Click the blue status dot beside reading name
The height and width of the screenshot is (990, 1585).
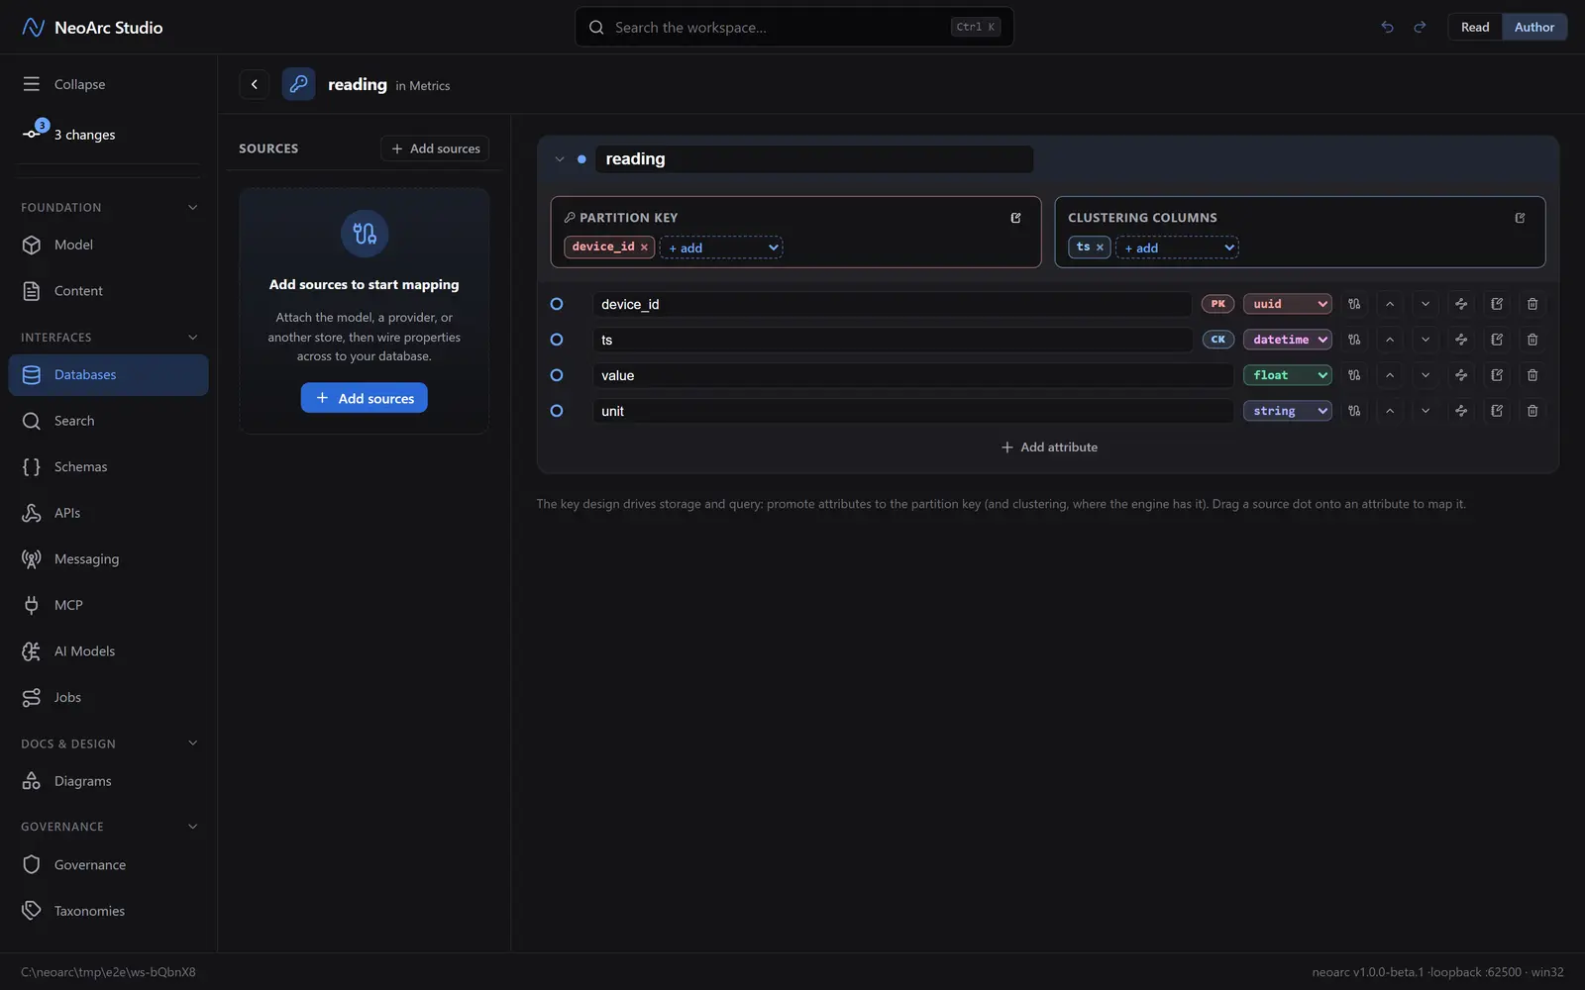coord(581,159)
